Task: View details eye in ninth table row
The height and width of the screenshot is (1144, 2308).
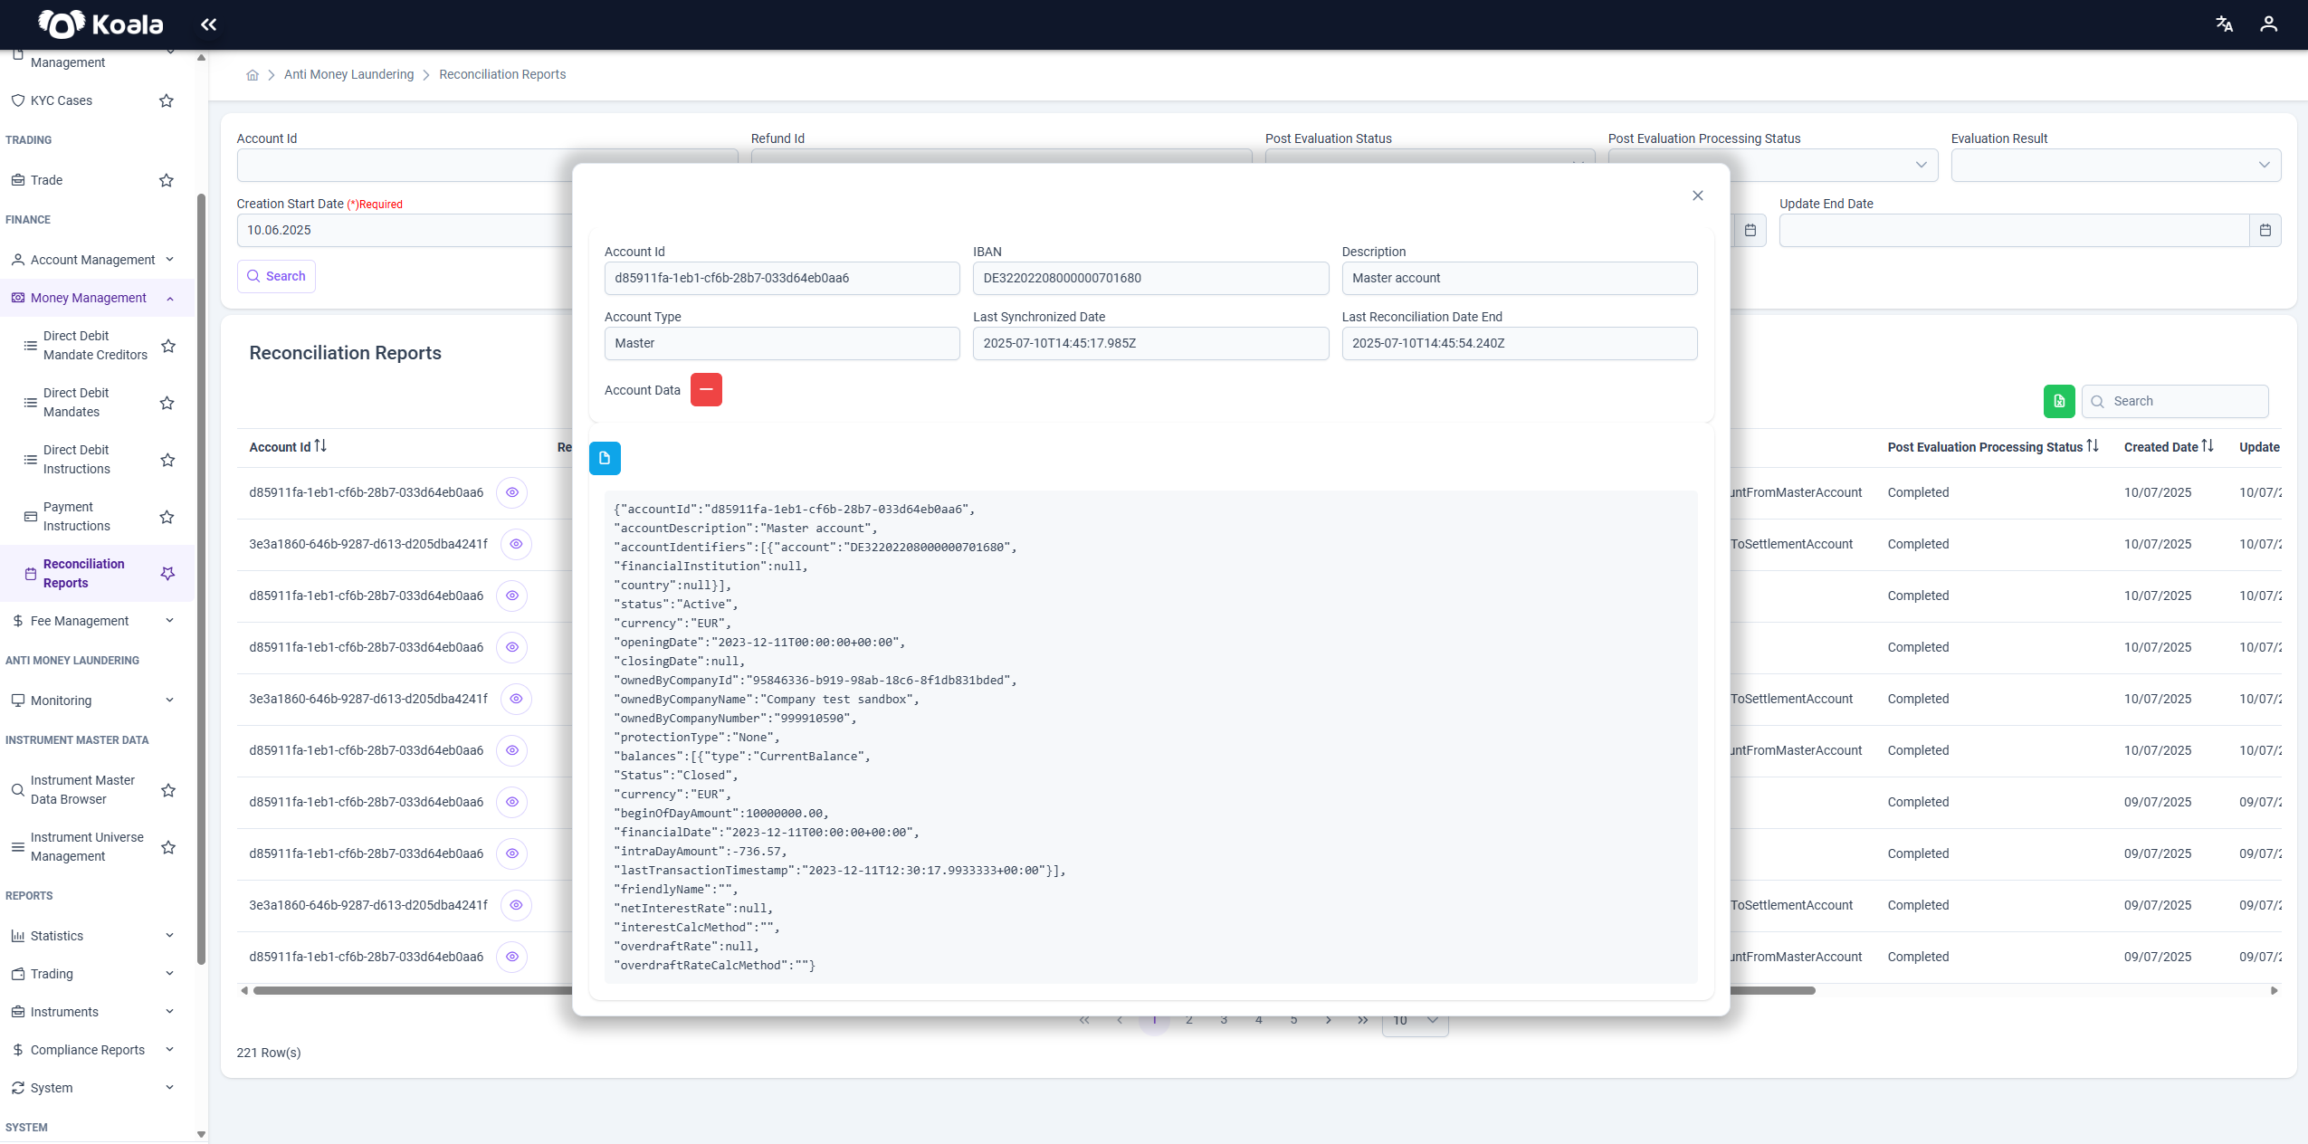Action: pyautogui.click(x=516, y=905)
